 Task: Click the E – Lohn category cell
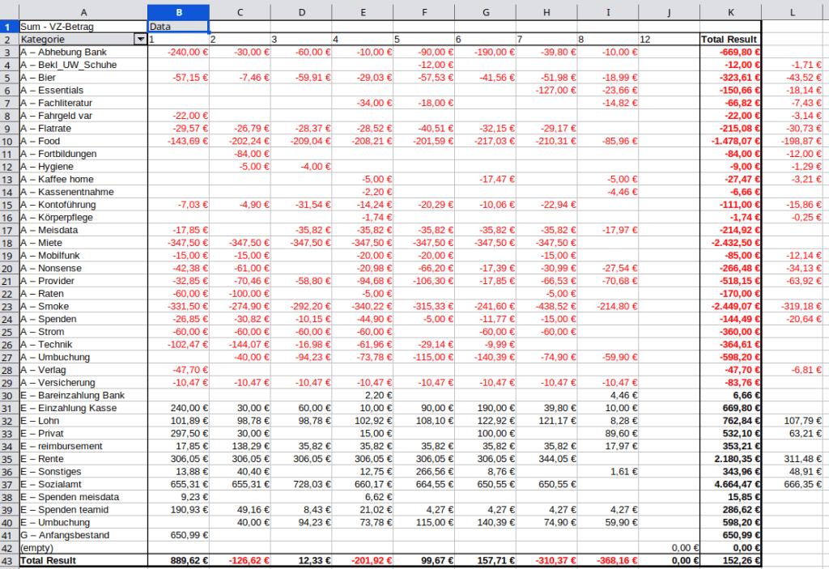point(83,421)
